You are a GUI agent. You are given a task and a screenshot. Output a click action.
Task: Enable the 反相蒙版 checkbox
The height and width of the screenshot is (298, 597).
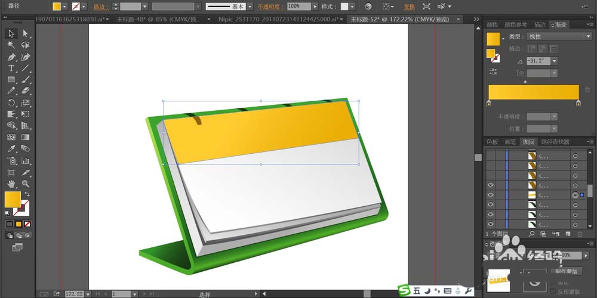[553, 291]
